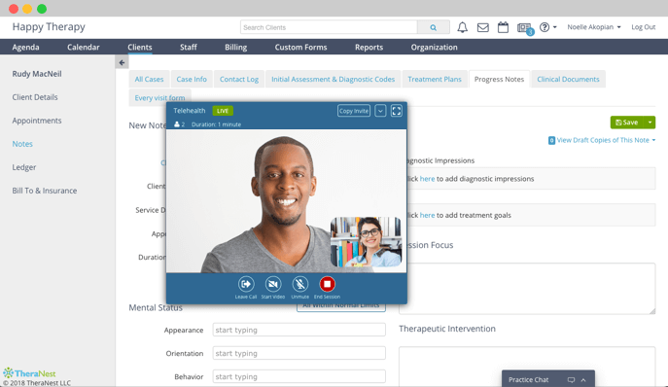668x387 pixels.
Task: Click the Practice Chat bar
Action: coord(547,379)
